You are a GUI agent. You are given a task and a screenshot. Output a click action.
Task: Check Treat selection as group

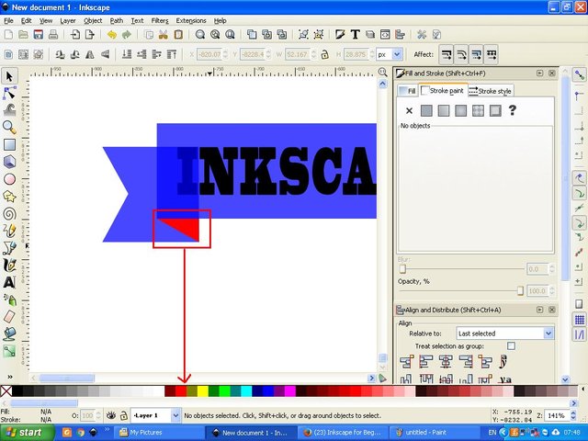pyautogui.click(x=511, y=345)
